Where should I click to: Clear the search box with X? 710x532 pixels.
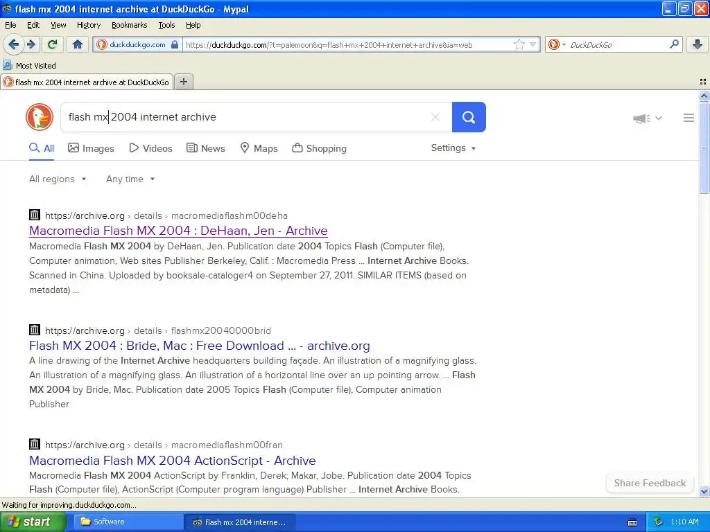click(435, 117)
